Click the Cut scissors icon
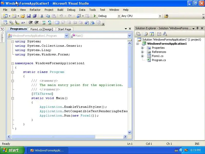Screen dimensions: 205x154 point(42,16)
